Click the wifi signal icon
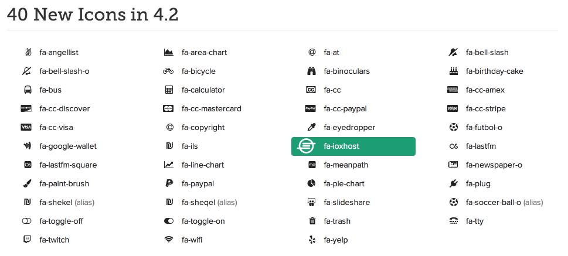 tap(169, 240)
